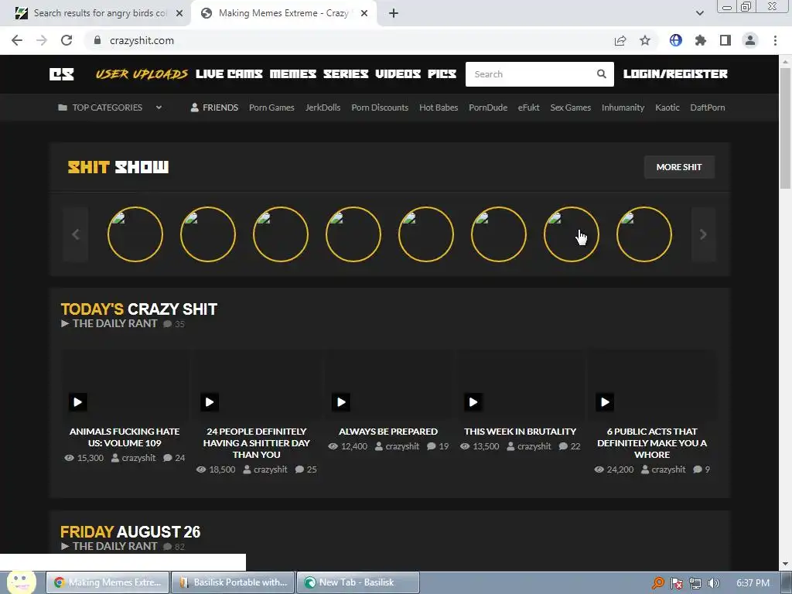
Task: Click the browser forward arrow
Action: coord(42,40)
